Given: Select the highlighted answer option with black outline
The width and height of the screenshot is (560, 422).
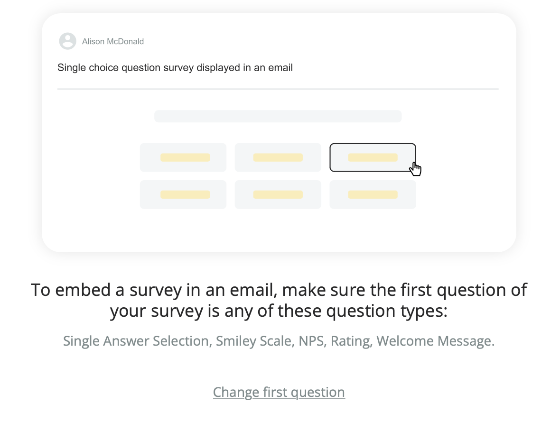Looking at the screenshot, I should 373,157.
